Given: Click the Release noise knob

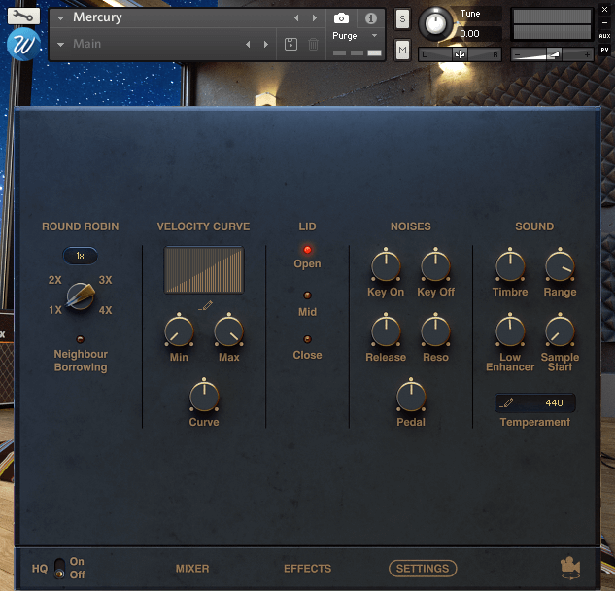Looking at the screenshot, I should (386, 331).
